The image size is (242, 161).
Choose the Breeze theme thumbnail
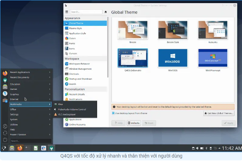coord(133,30)
